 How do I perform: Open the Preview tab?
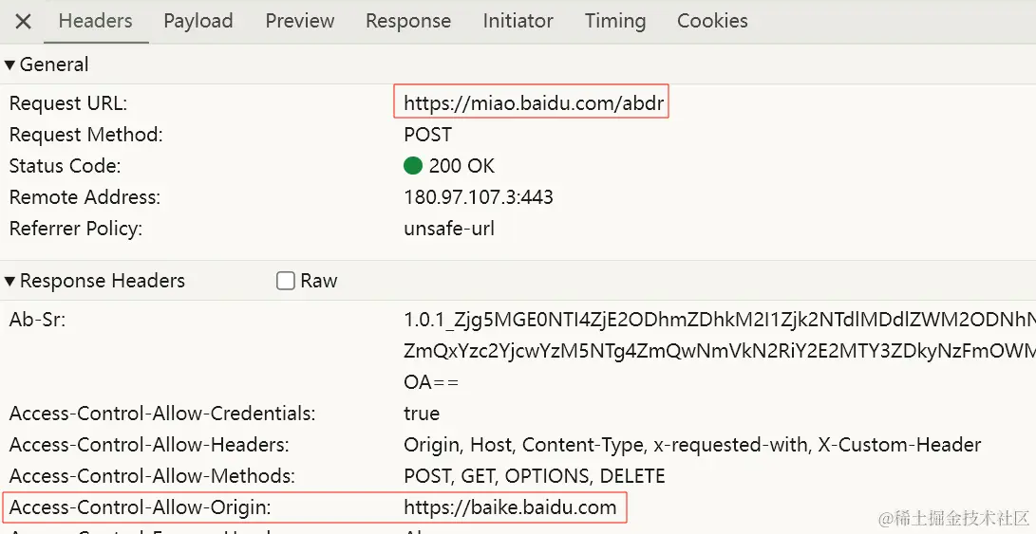[300, 21]
